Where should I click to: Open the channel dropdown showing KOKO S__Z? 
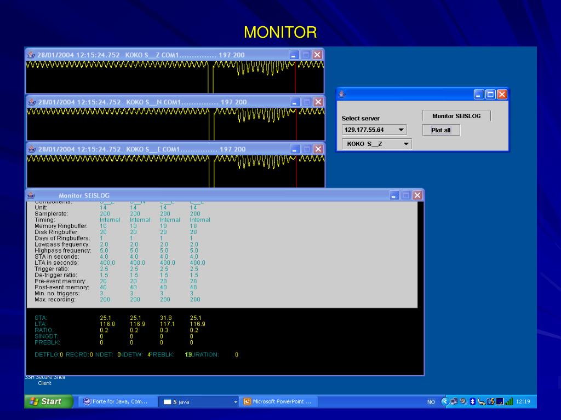(x=377, y=144)
